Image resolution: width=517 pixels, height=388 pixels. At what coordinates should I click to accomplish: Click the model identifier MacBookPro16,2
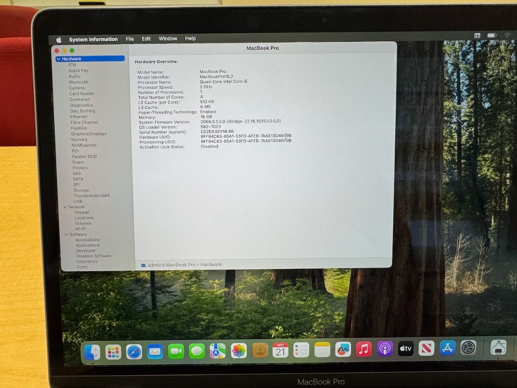pos(216,77)
